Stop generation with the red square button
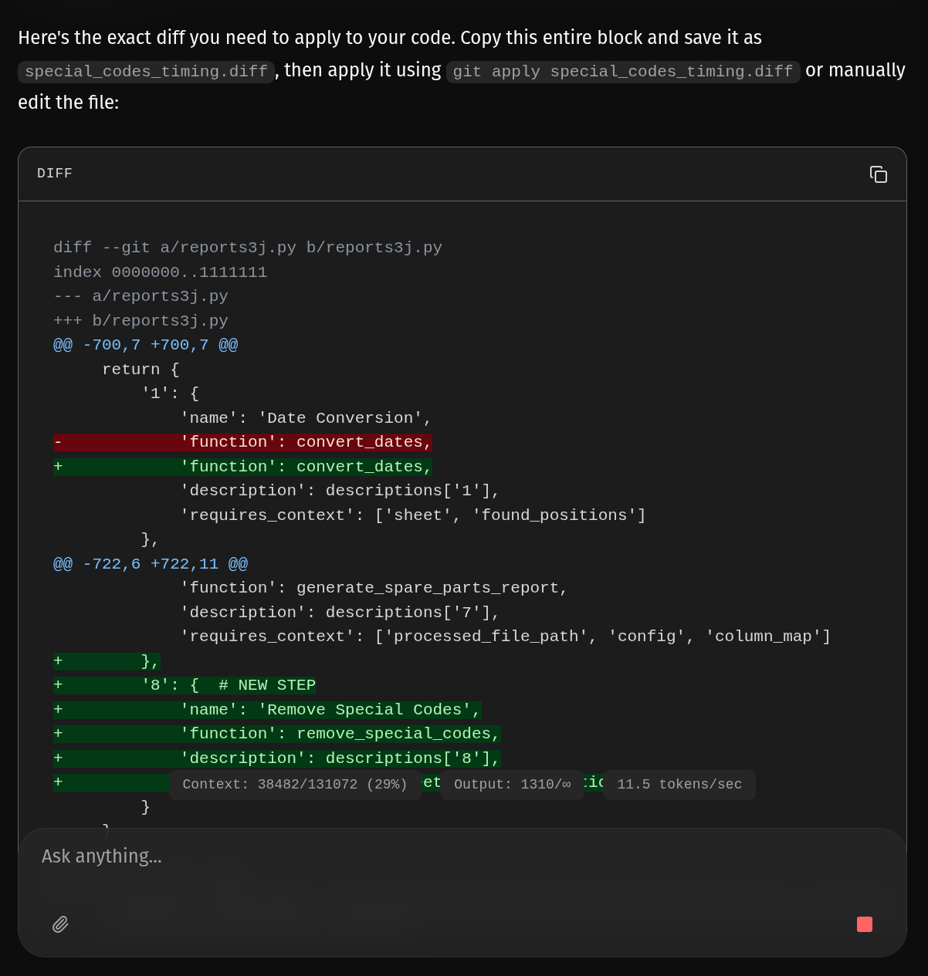 click(x=865, y=924)
